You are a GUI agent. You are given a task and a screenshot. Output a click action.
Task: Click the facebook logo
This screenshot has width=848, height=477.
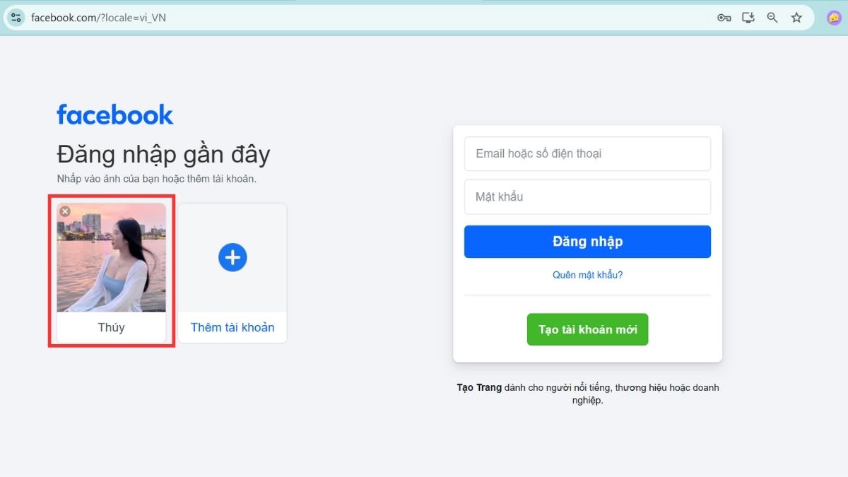[x=115, y=114]
